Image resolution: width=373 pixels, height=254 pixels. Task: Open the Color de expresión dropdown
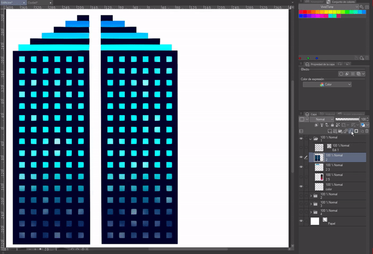(x=327, y=85)
